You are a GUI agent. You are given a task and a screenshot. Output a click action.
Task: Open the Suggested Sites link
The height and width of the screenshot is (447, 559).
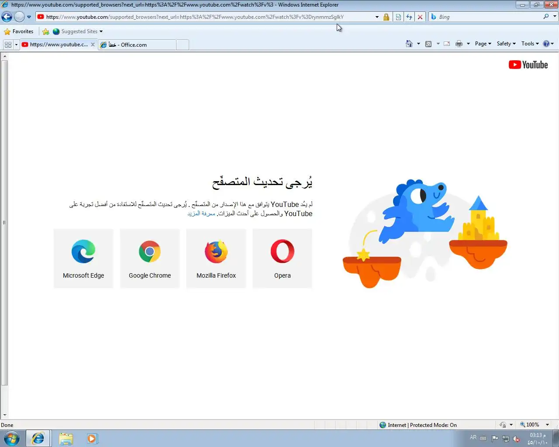coord(78,31)
